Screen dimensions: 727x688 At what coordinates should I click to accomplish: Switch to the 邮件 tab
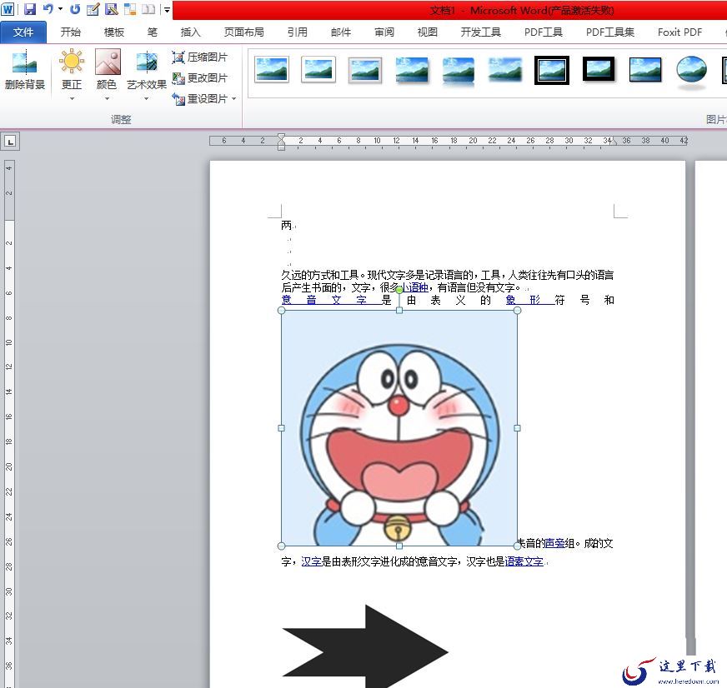pyautogui.click(x=341, y=32)
